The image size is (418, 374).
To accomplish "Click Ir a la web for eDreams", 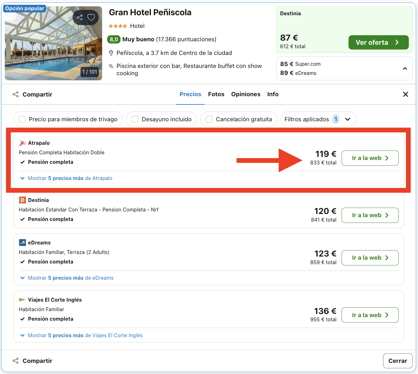I will pos(370,258).
